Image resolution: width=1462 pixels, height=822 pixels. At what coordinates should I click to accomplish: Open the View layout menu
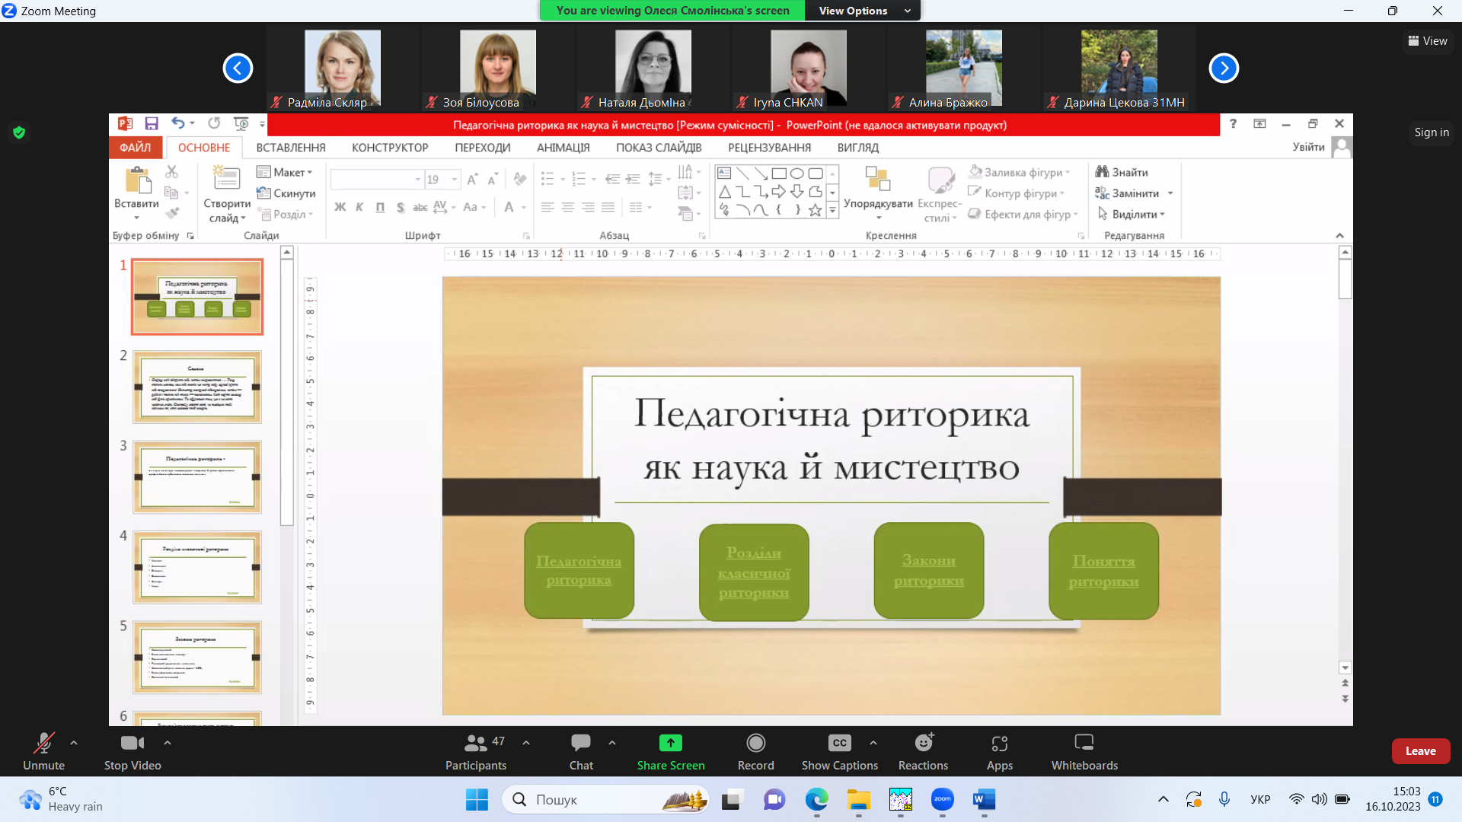[x=1428, y=41]
